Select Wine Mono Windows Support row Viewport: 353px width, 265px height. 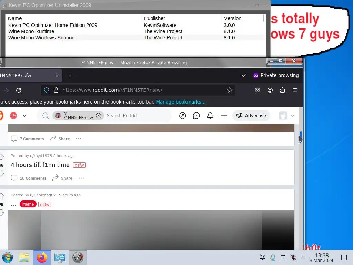[135, 38]
